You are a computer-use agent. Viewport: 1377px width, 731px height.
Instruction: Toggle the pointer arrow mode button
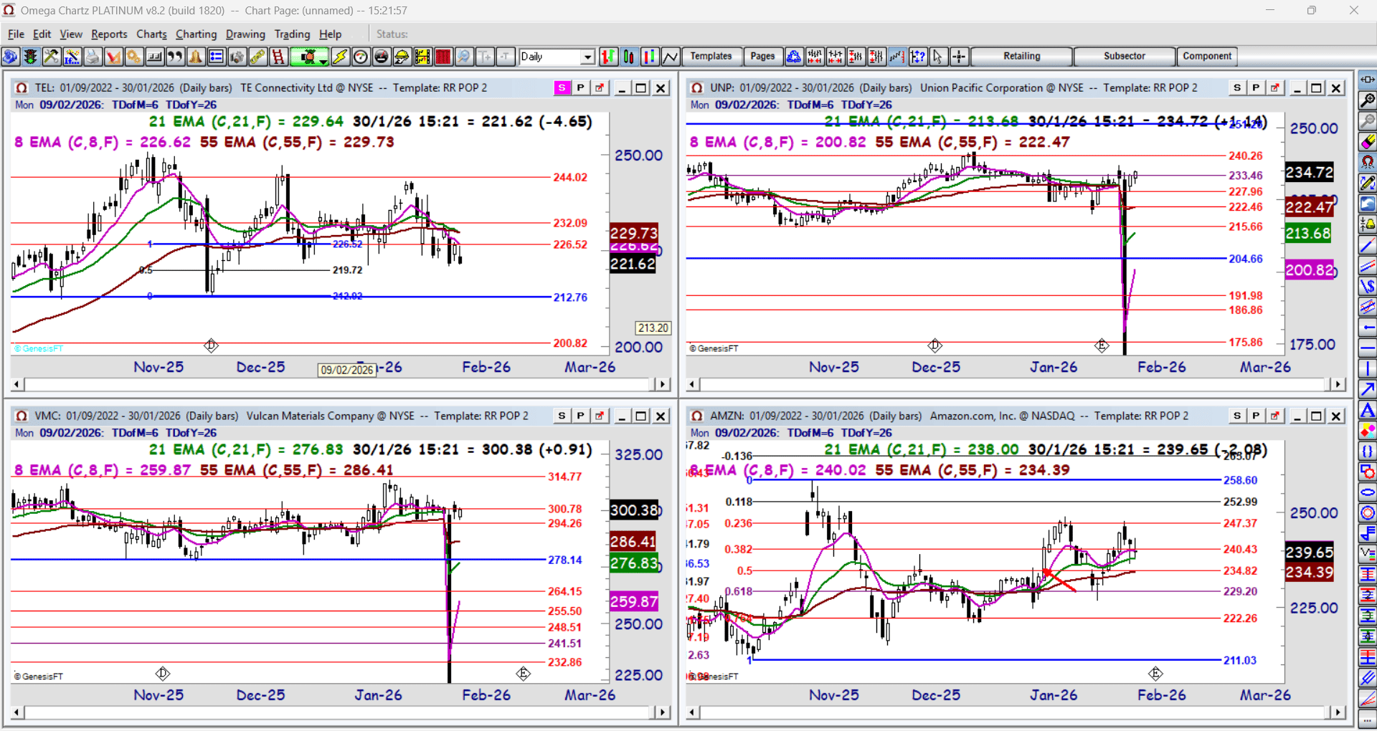[938, 57]
